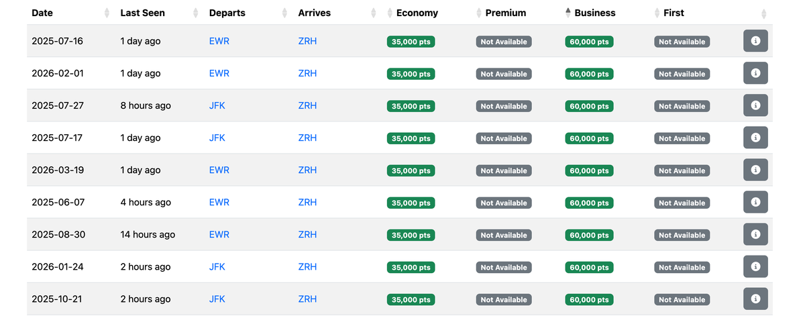Open JFK link in 2025-07-27 row
805x316 pixels.
217,105
